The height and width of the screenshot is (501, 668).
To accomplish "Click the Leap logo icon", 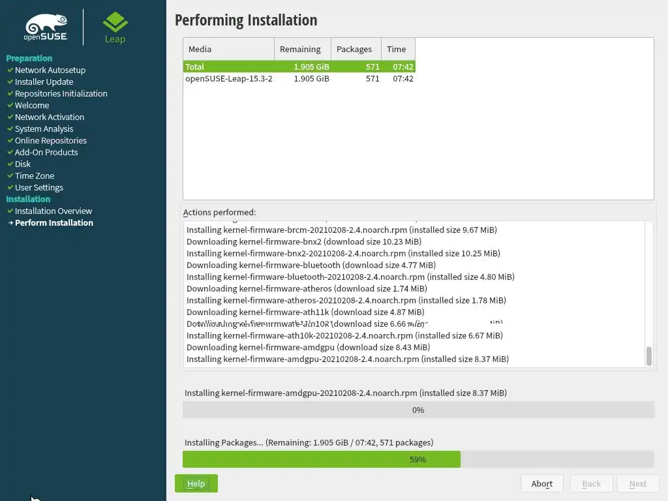I will 115,22.
